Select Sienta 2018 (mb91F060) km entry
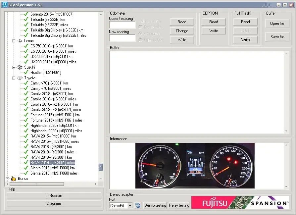296x215 pixels. point(53,168)
